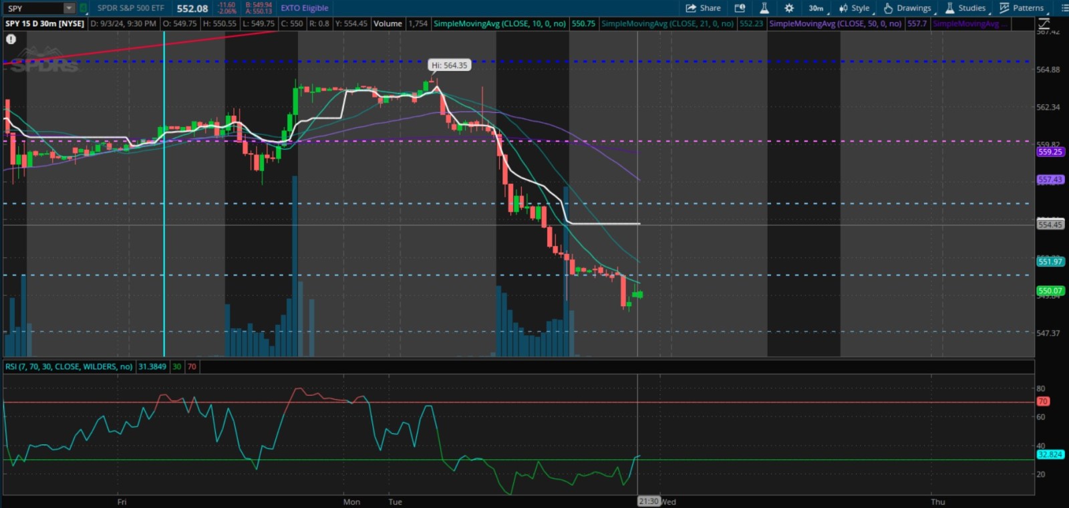Click the SimpleMovingAvg (CLOSE, 50, 0, no) label
The height and width of the screenshot is (508, 1069).
836,23
